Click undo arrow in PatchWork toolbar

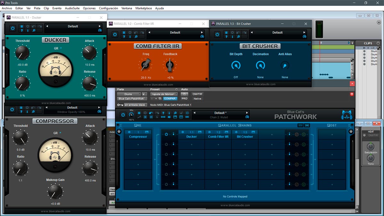click(151, 113)
